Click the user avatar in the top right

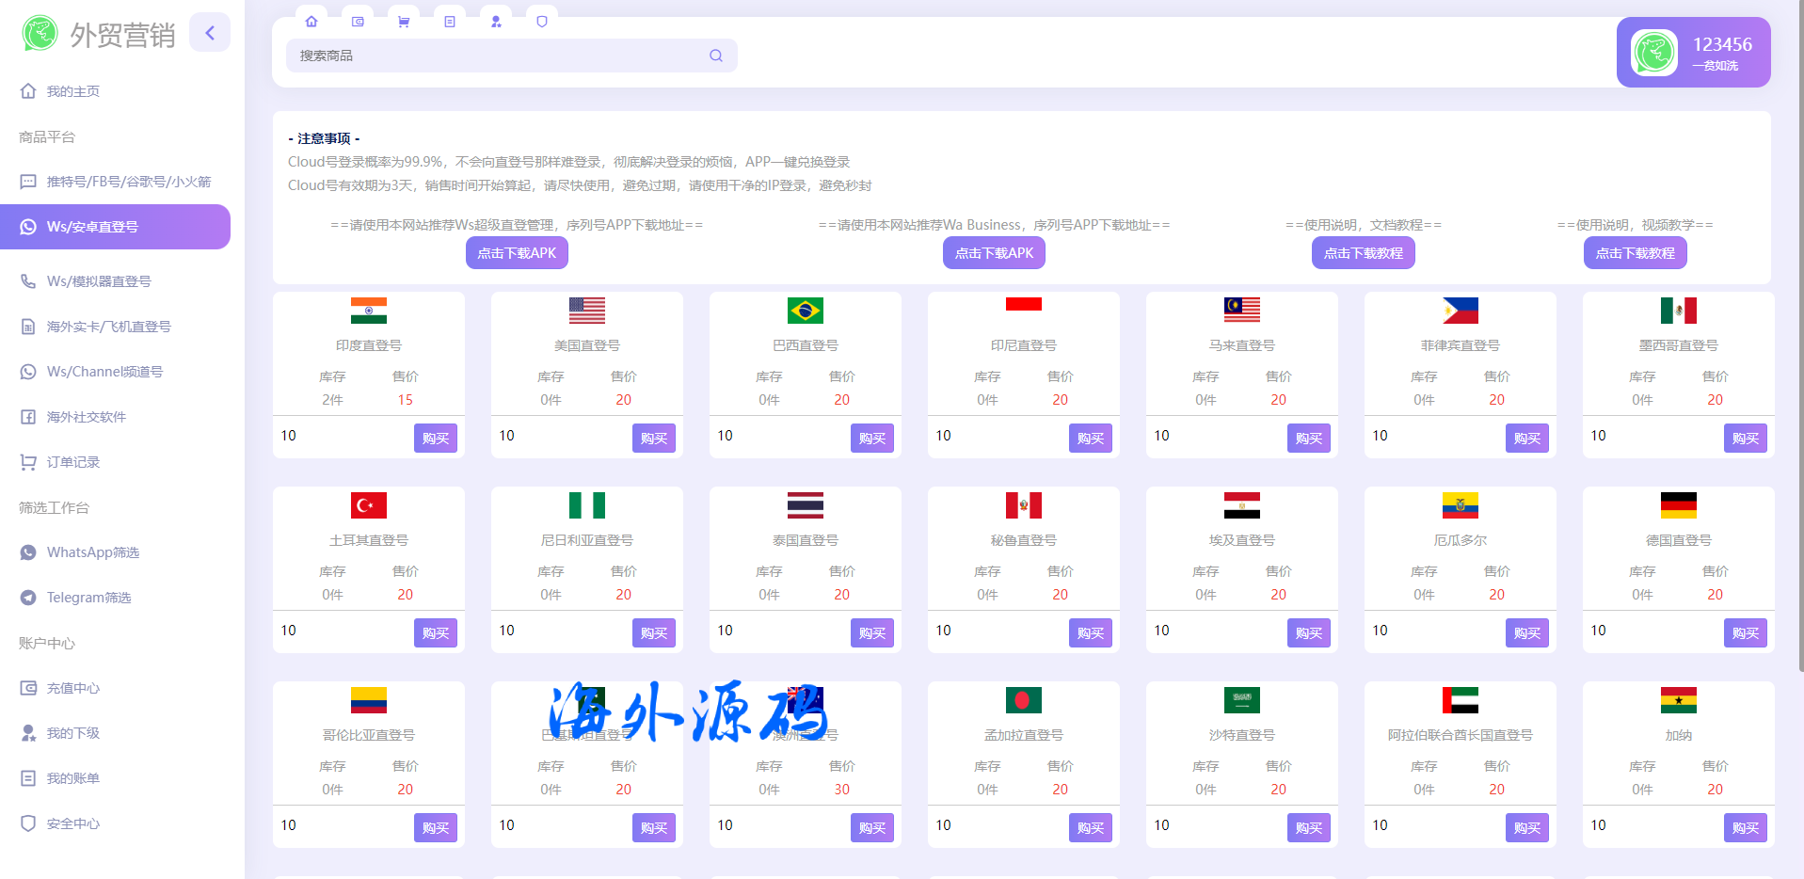(1653, 53)
